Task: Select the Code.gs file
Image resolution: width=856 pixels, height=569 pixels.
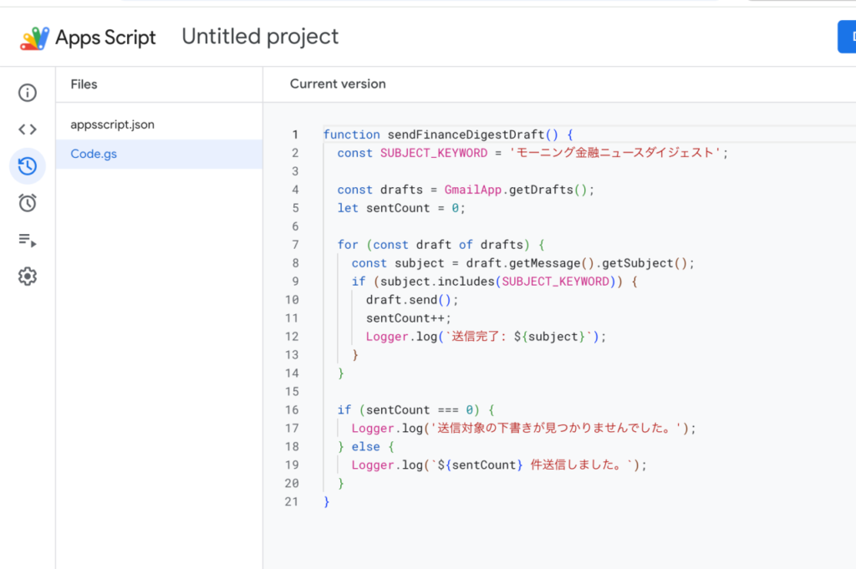Action: pyautogui.click(x=94, y=155)
